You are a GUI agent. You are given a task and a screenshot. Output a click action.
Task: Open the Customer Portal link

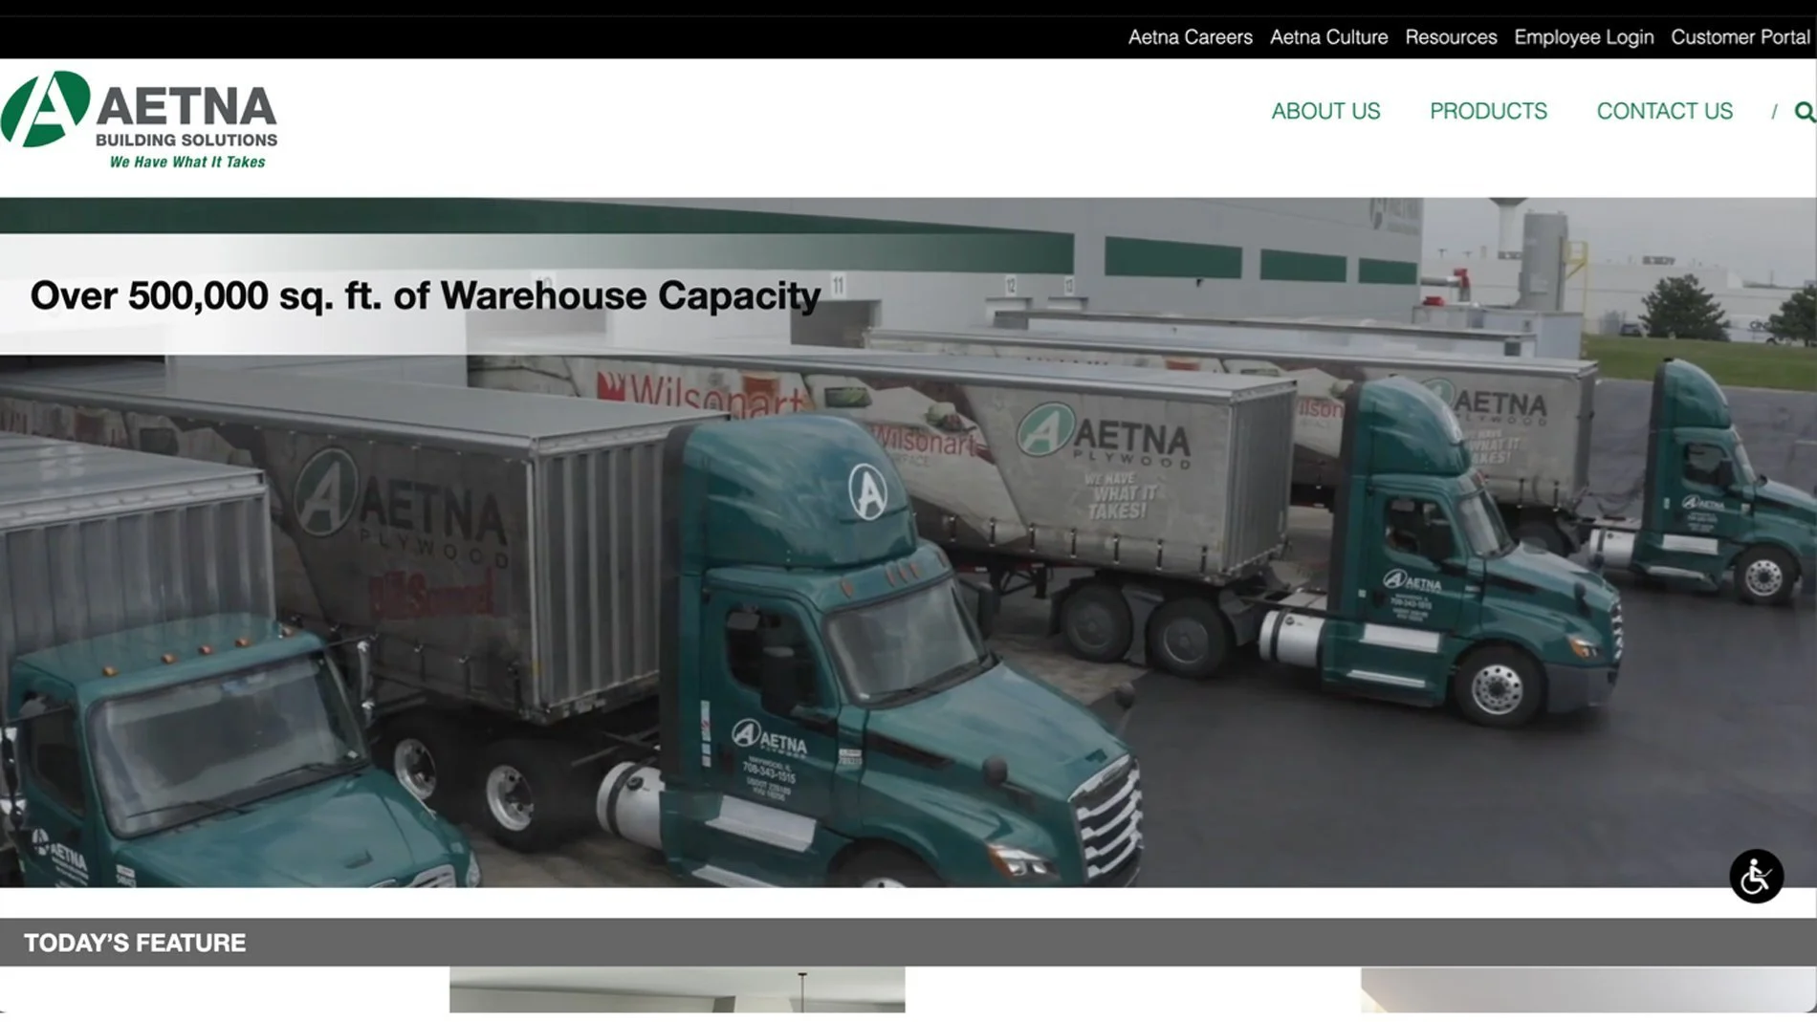(x=1740, y=37)
